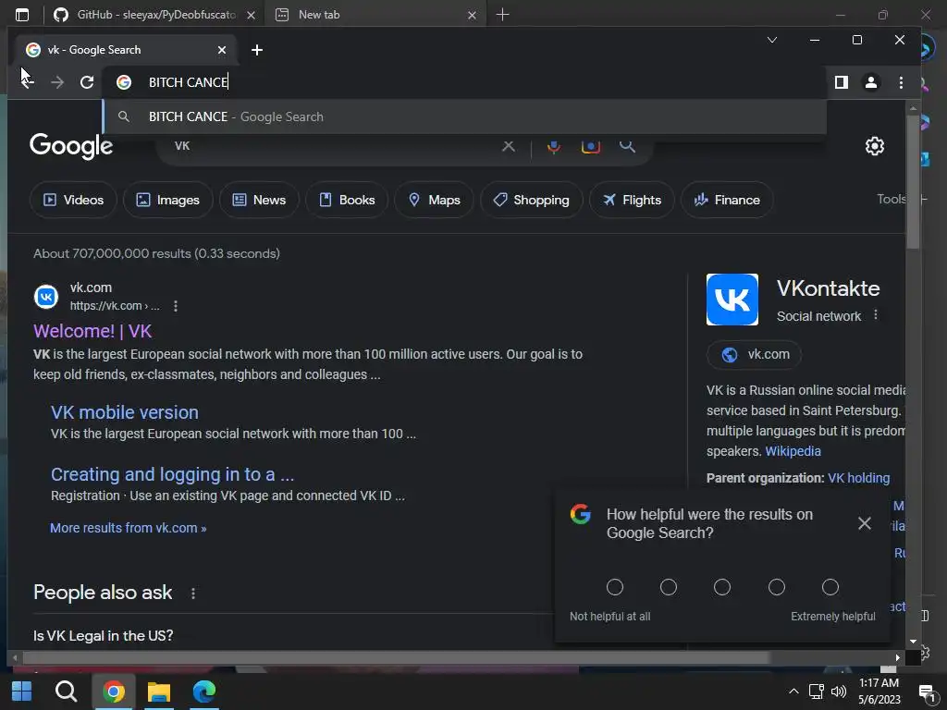Select Not helpful at all rating
Image resolution: width=947 pixels, height=710 pixels.
[615, 587]
